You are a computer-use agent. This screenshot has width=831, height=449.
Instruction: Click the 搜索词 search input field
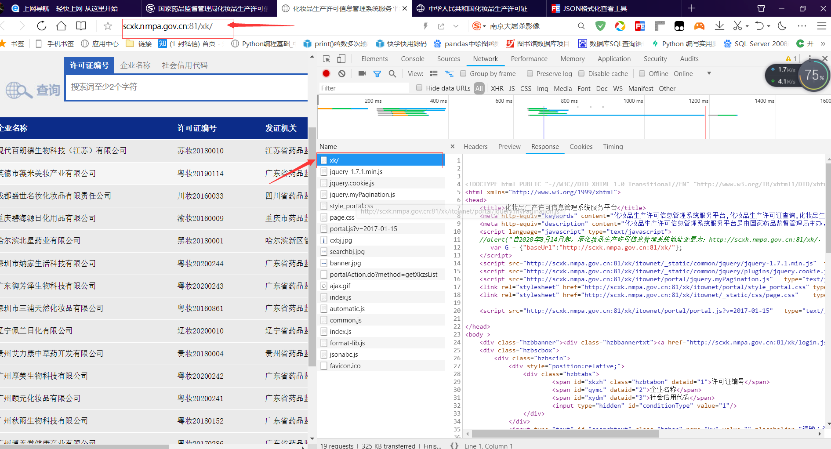187,87
